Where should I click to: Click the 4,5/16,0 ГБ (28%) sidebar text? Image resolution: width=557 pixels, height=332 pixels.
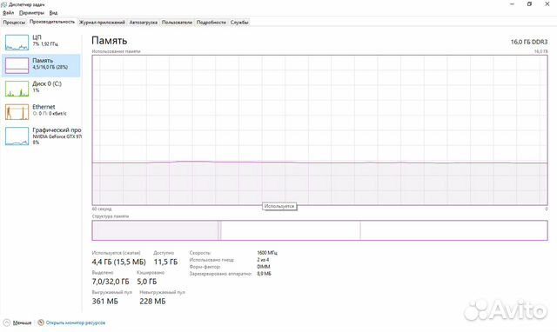[50, 67]
